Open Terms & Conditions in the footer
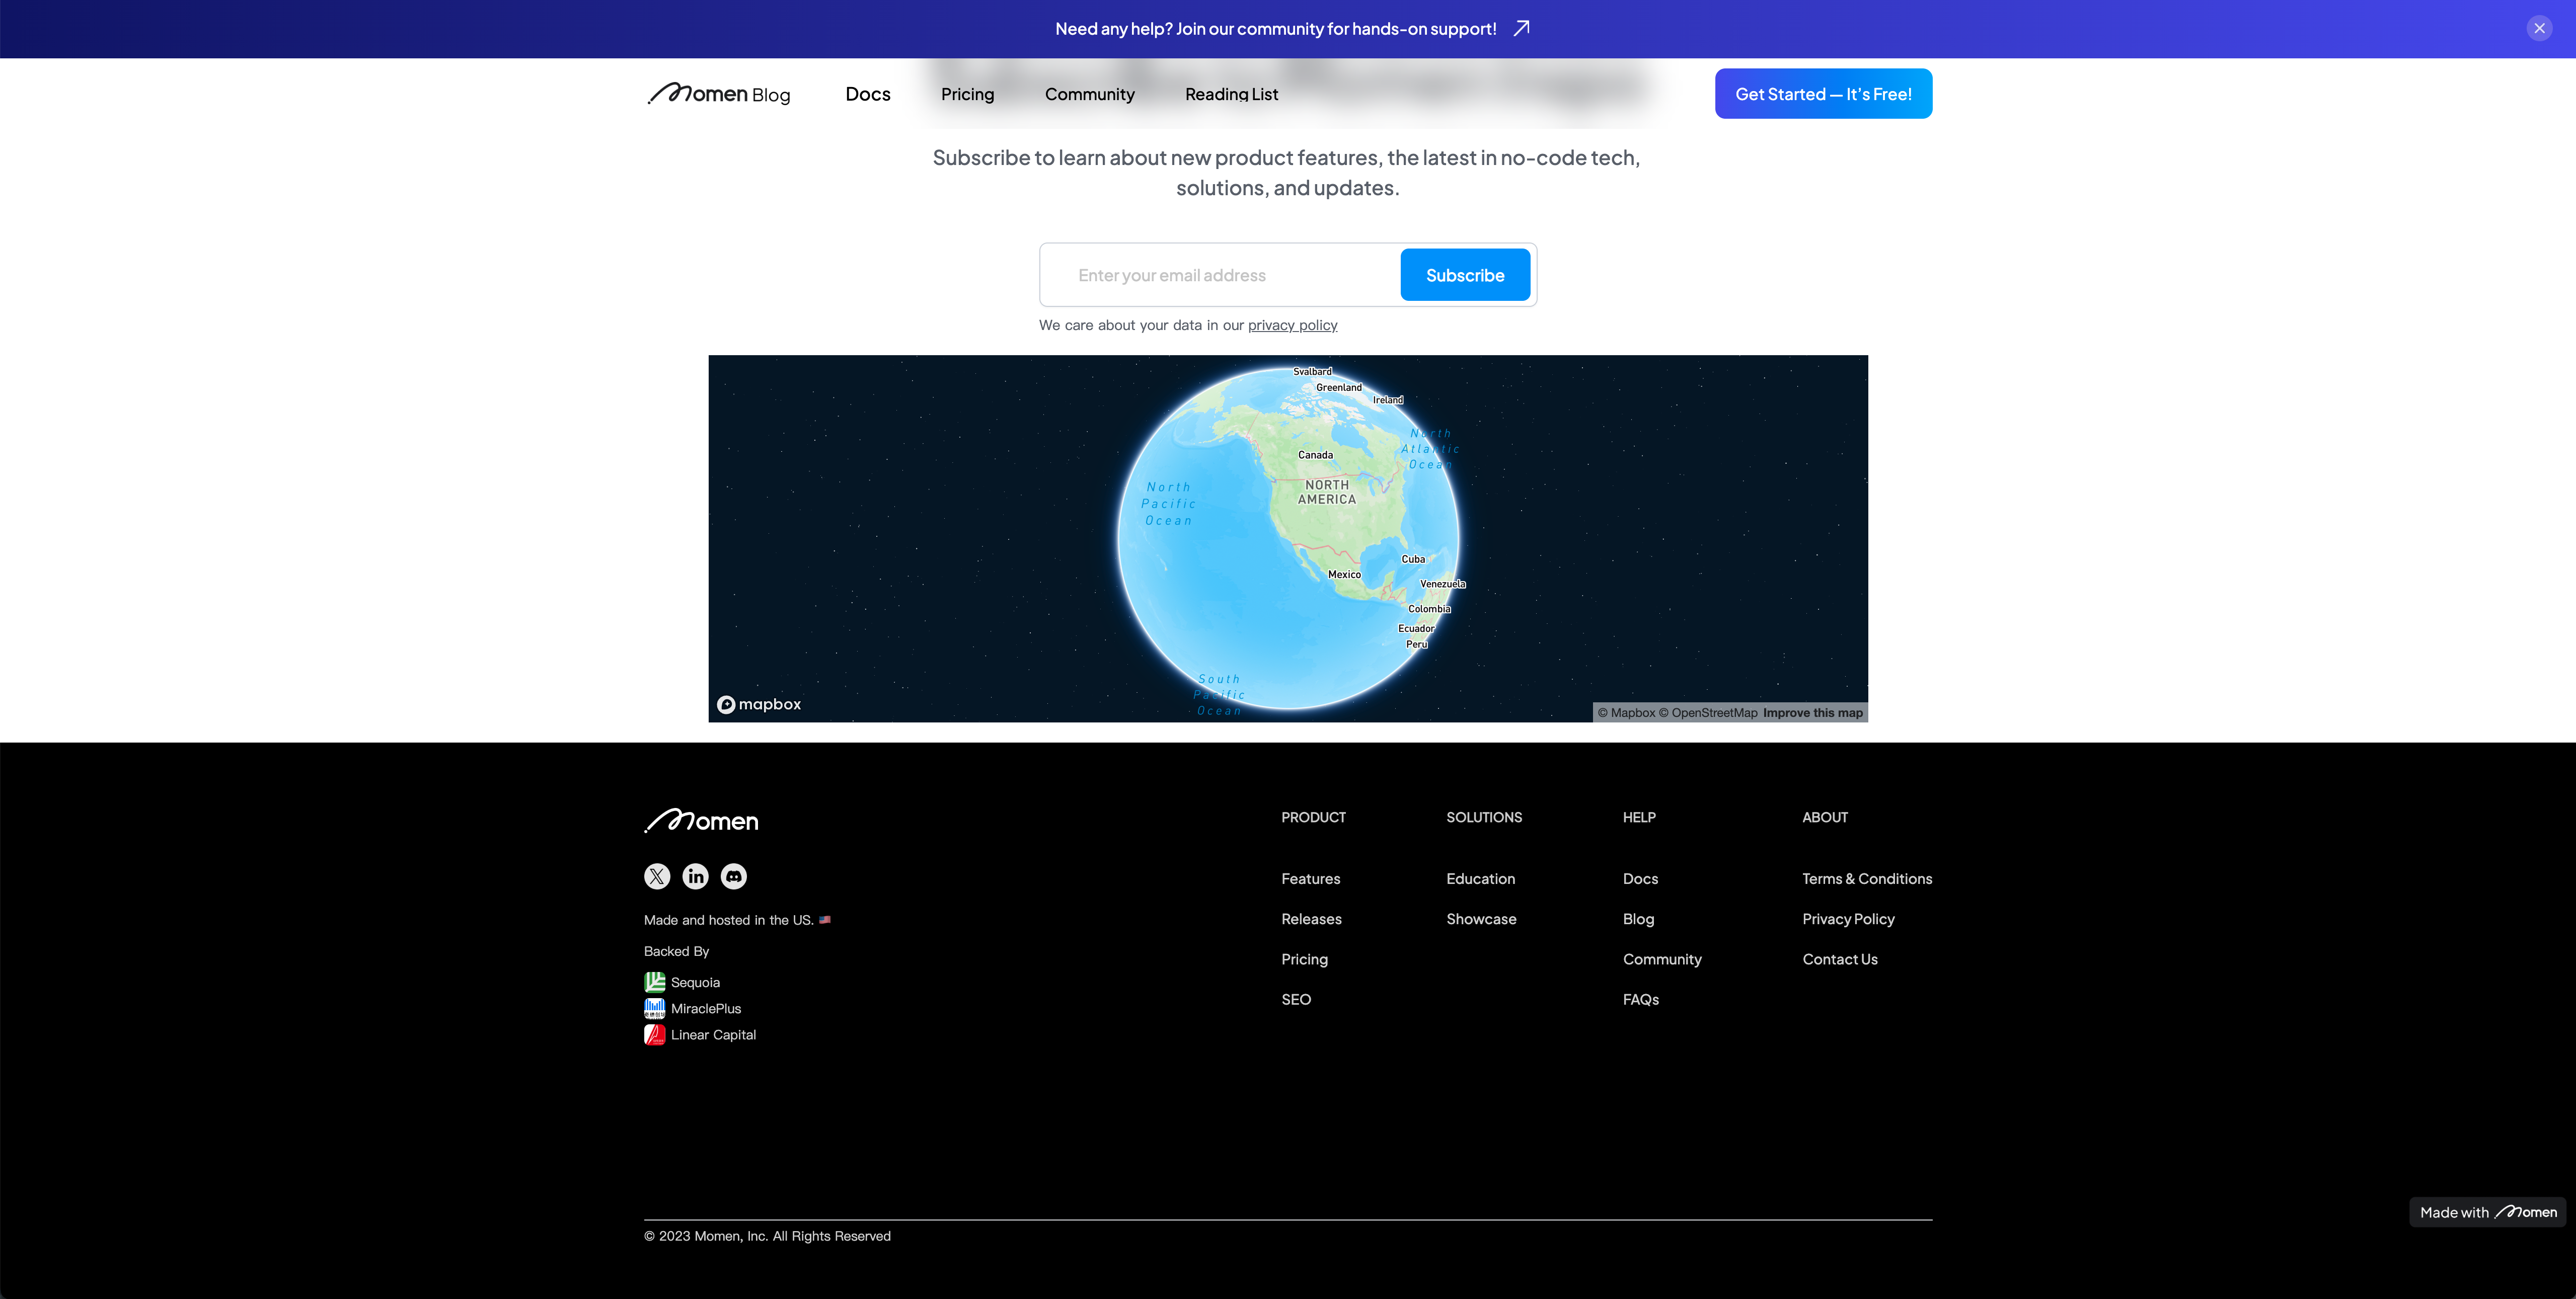Viewport: 2576px width, 1299px height. pos(1867,878)
